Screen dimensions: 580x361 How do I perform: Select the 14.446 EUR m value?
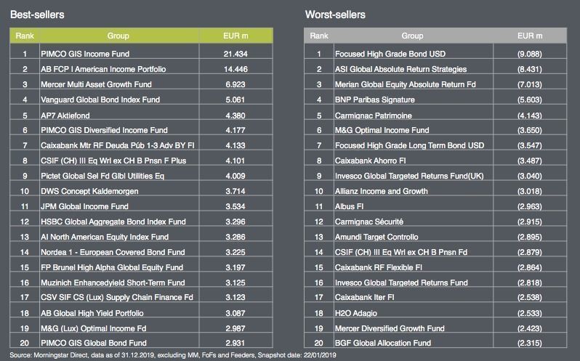(235, 69)
